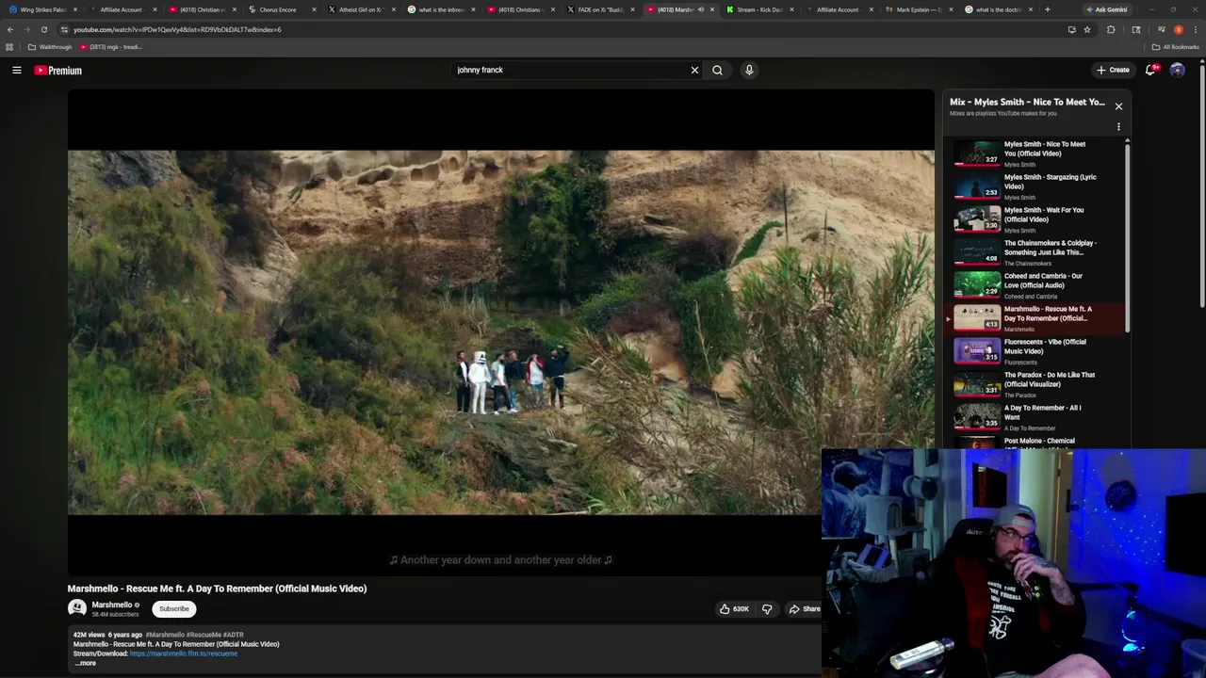Mute the playing Marshmello tab audio icon
1206x678 pixels.
700,9
